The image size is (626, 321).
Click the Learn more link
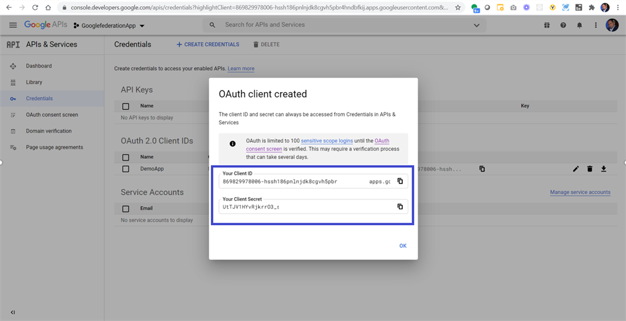coord(241,68)
